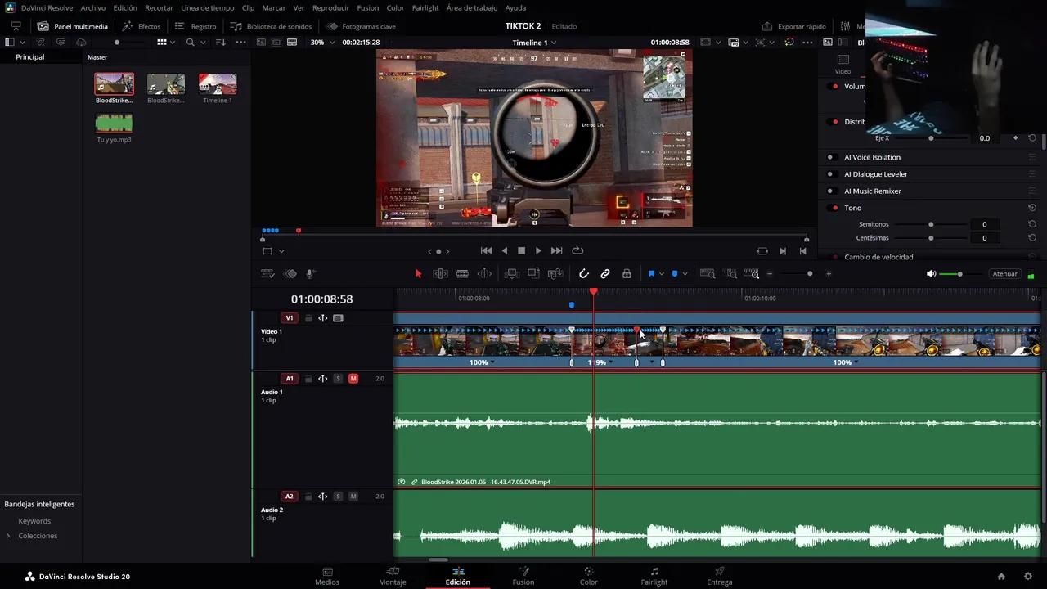Toggle loop playback in the viewer

577,251
